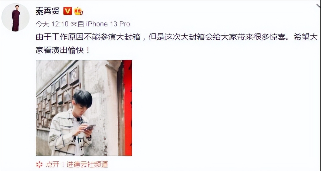
Task: Open 秦霄贤's profile avatar
Action: coord(16,17)
